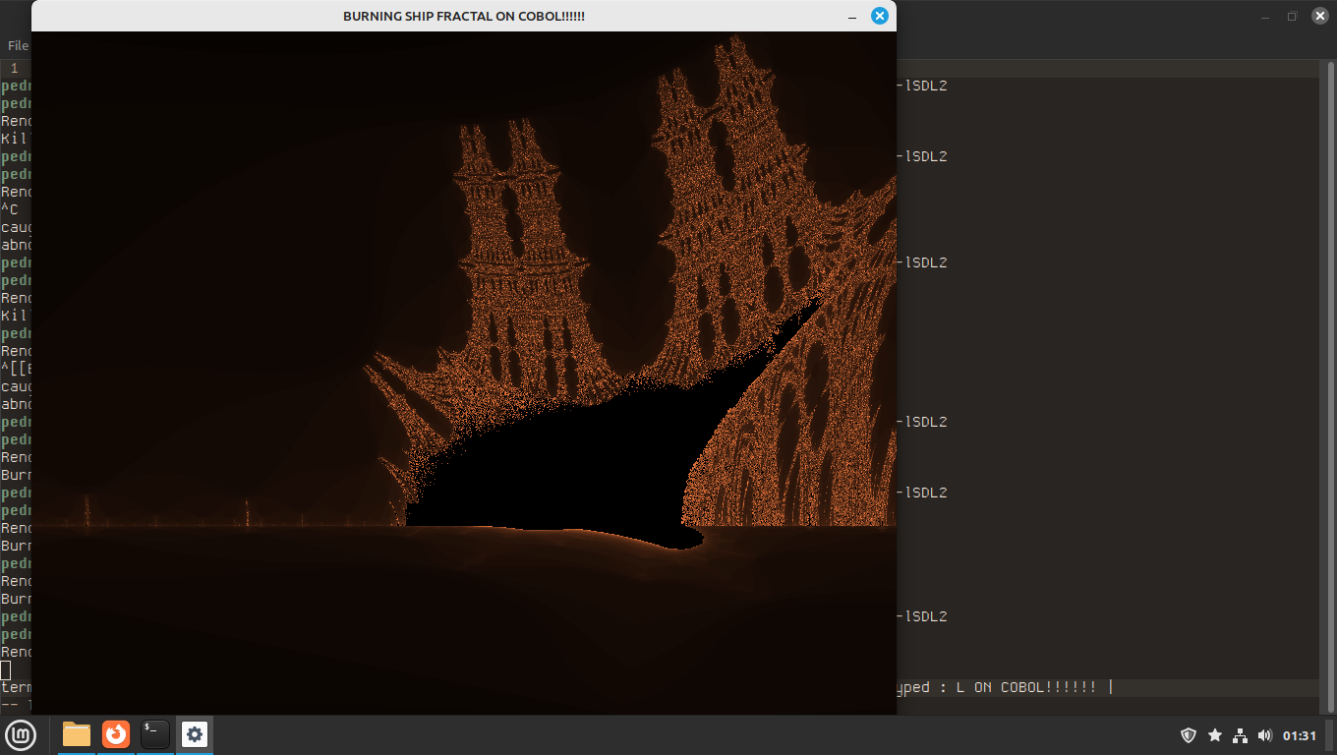Click the star icon in the system tray
The image size is (1337, 755).
[1214, 735]
